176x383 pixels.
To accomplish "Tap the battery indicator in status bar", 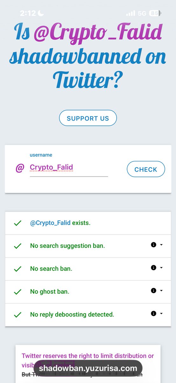I will (x=155, y=13).
